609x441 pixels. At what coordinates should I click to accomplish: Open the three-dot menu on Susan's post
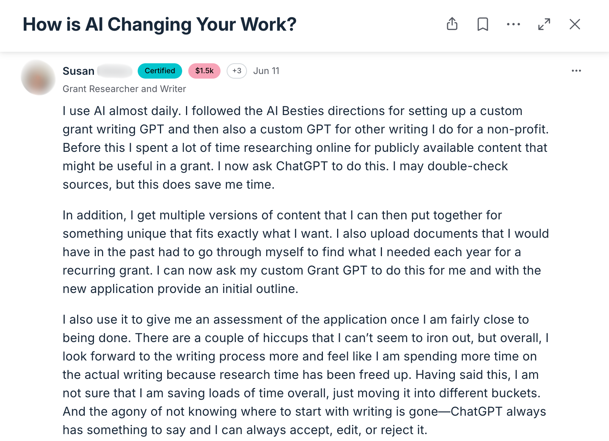tap(576, 71)
